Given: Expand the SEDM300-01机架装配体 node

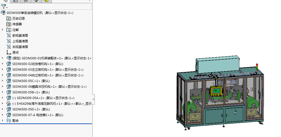Looking at the screenshot, I should [3, 58].
